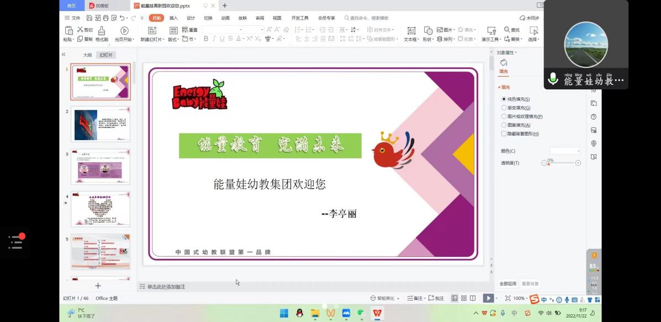661x322 pixels.
Task: Click the 全部应用 button
Action: point(508,284)
